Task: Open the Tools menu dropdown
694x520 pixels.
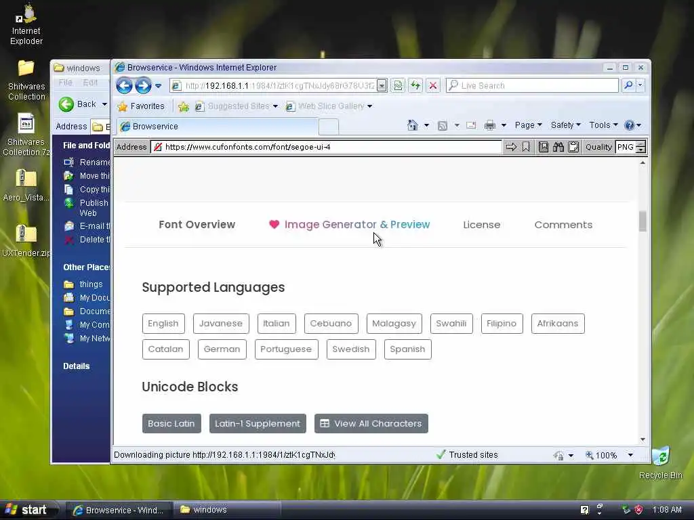Action: coord(603,125)
